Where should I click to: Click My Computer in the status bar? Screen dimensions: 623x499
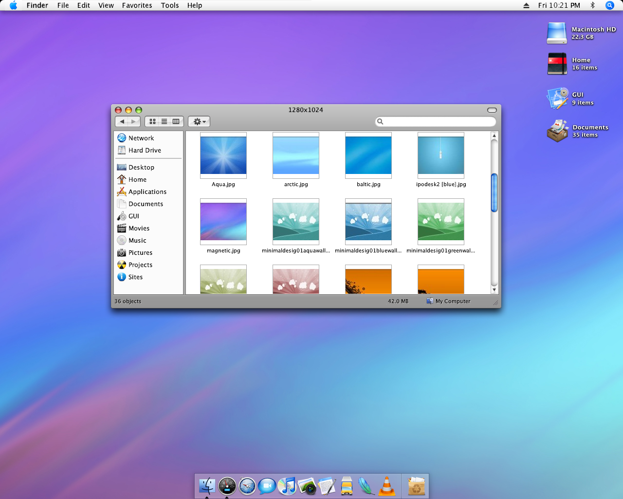pyautogui.click(x=448, y=301)
